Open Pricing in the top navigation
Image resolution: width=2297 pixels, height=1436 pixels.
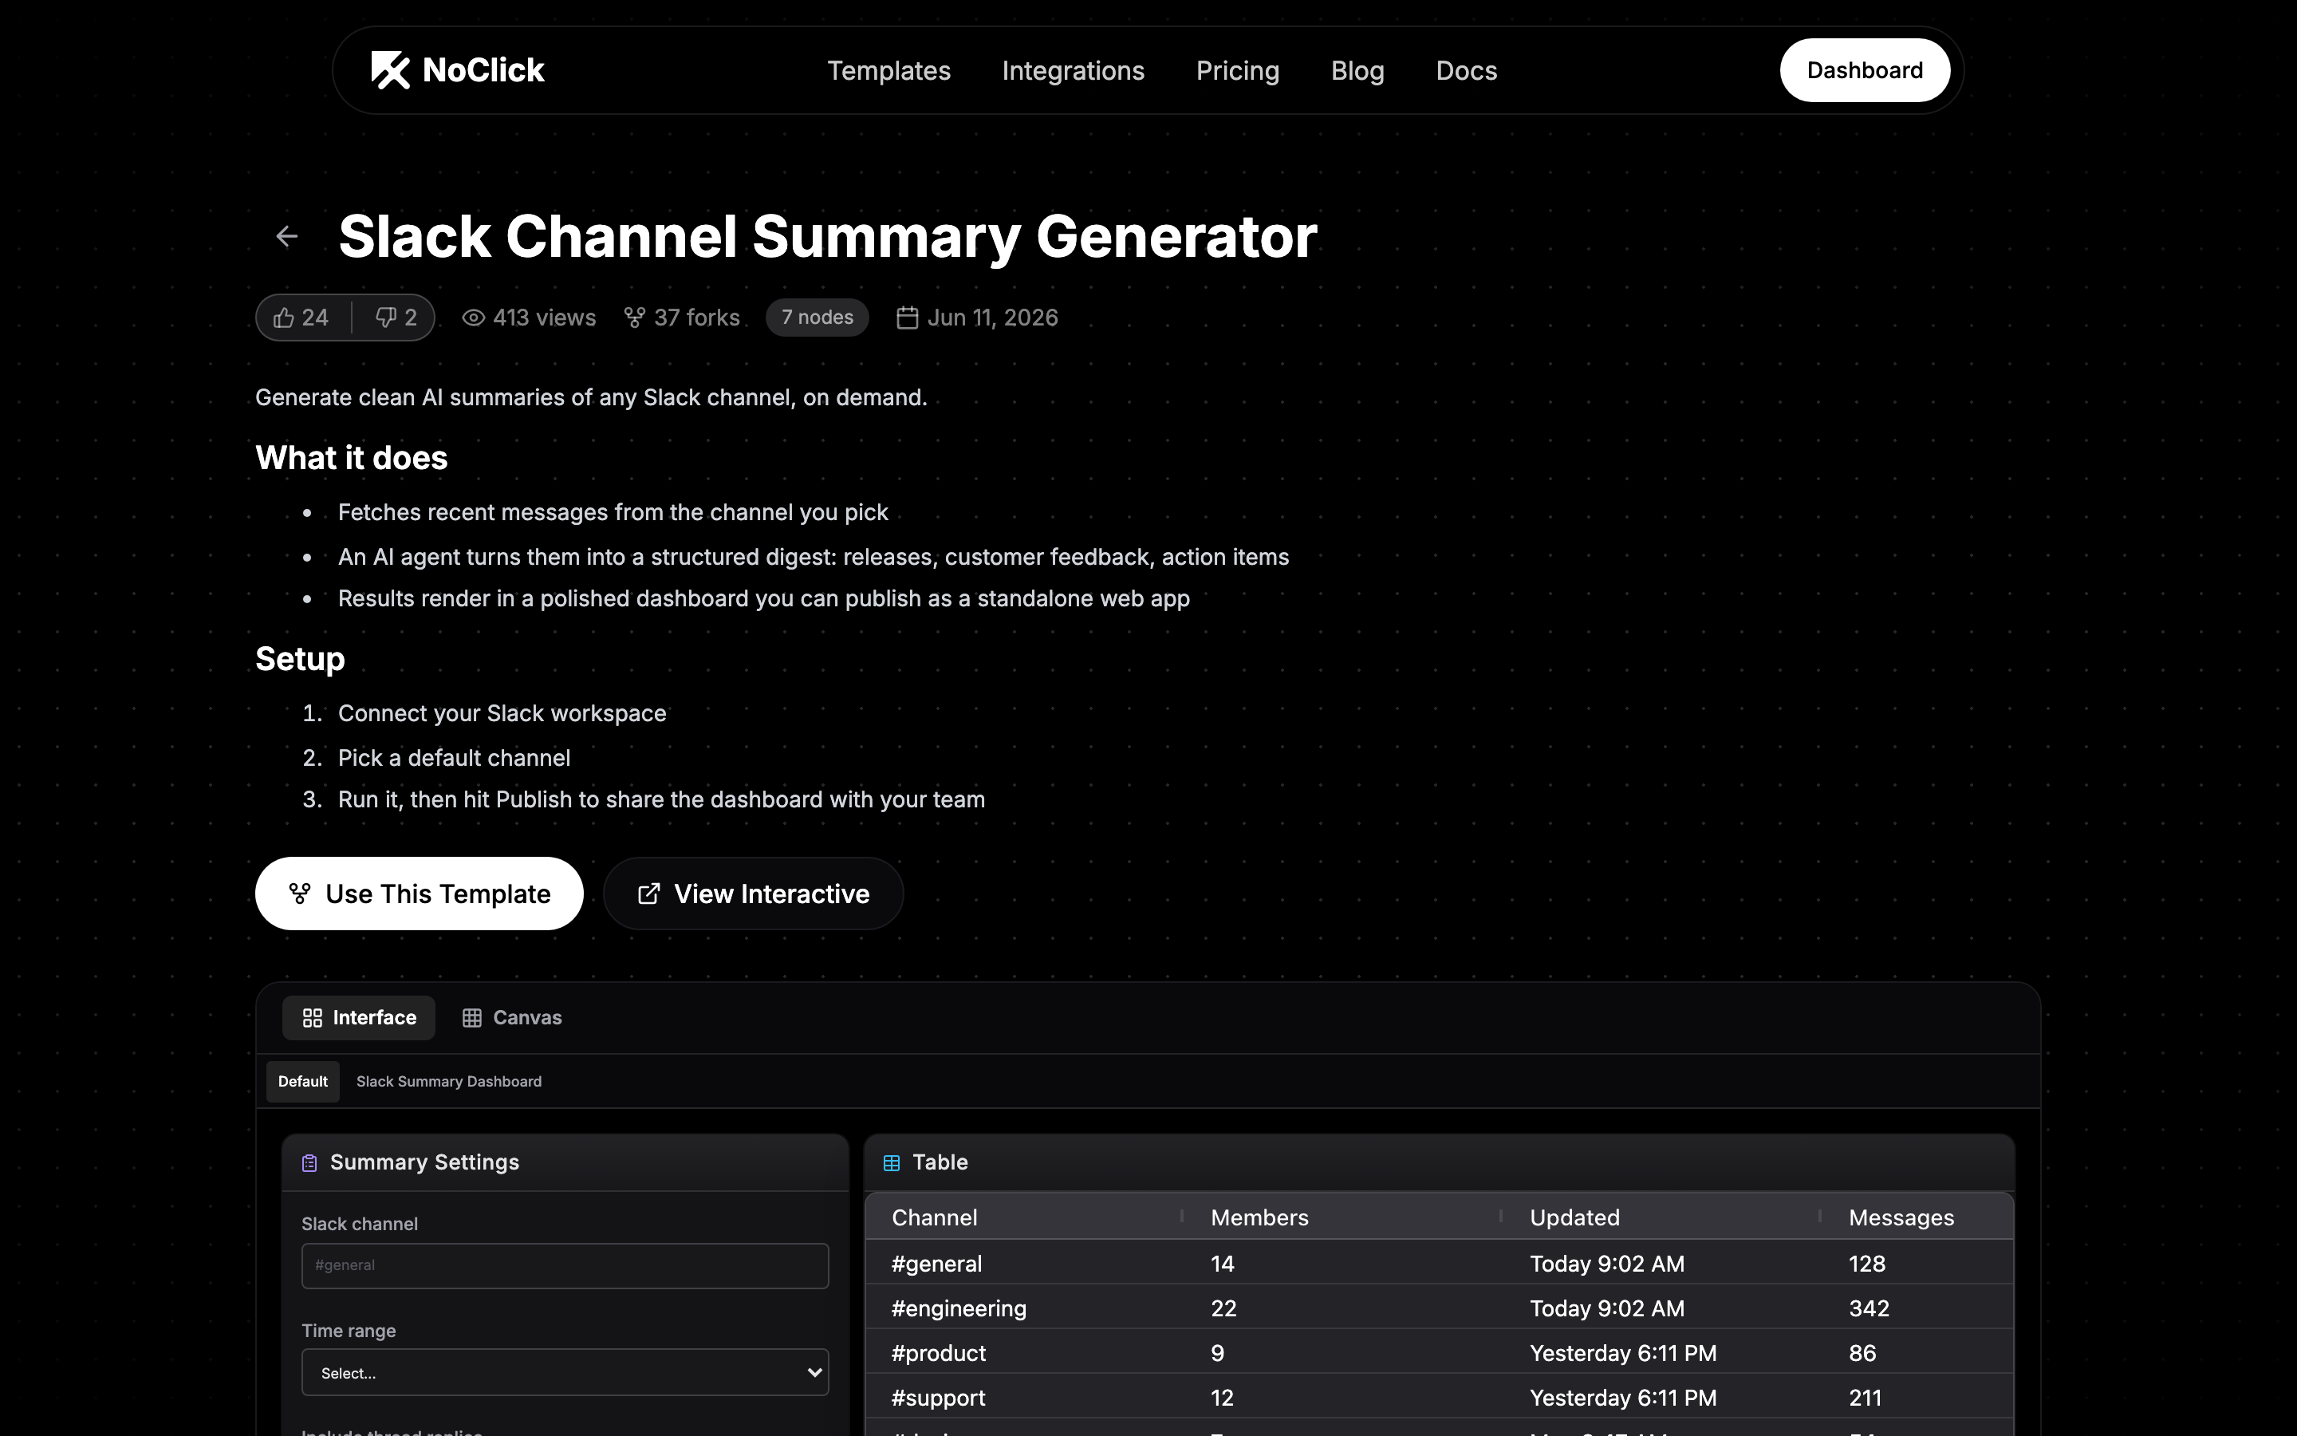point(1238,71)
